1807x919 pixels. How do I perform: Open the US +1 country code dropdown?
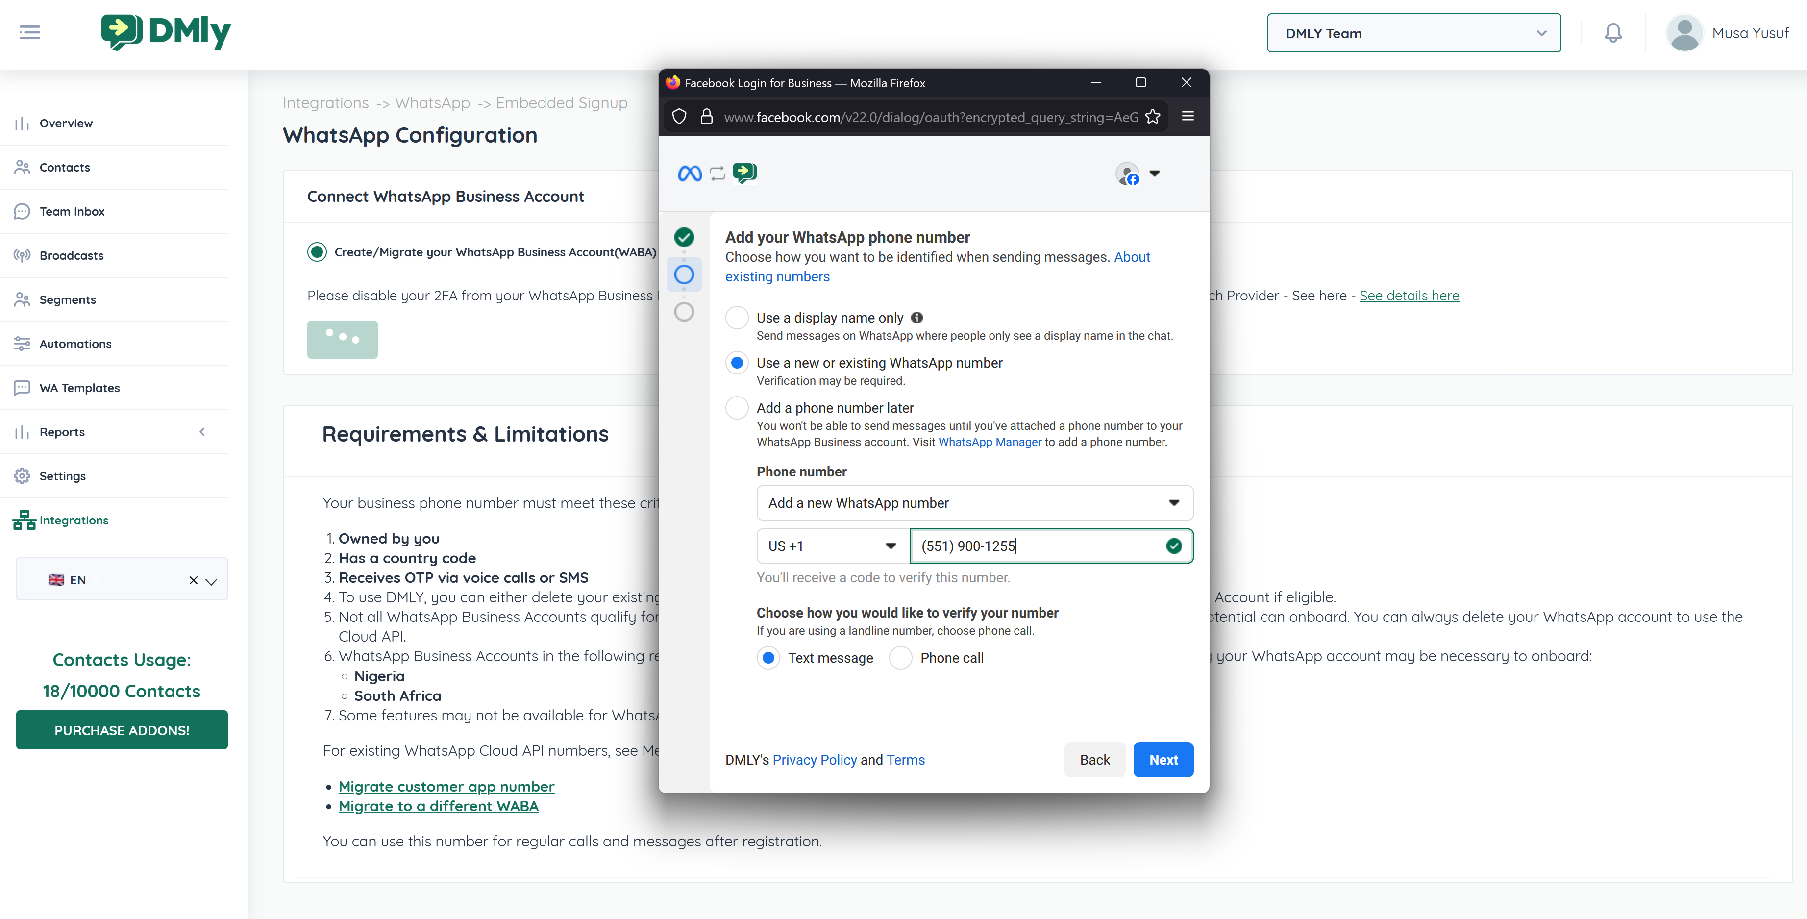coord(832,546)
